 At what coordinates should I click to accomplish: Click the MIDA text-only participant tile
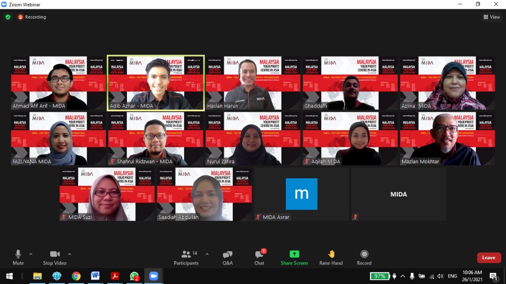[399, 194]
